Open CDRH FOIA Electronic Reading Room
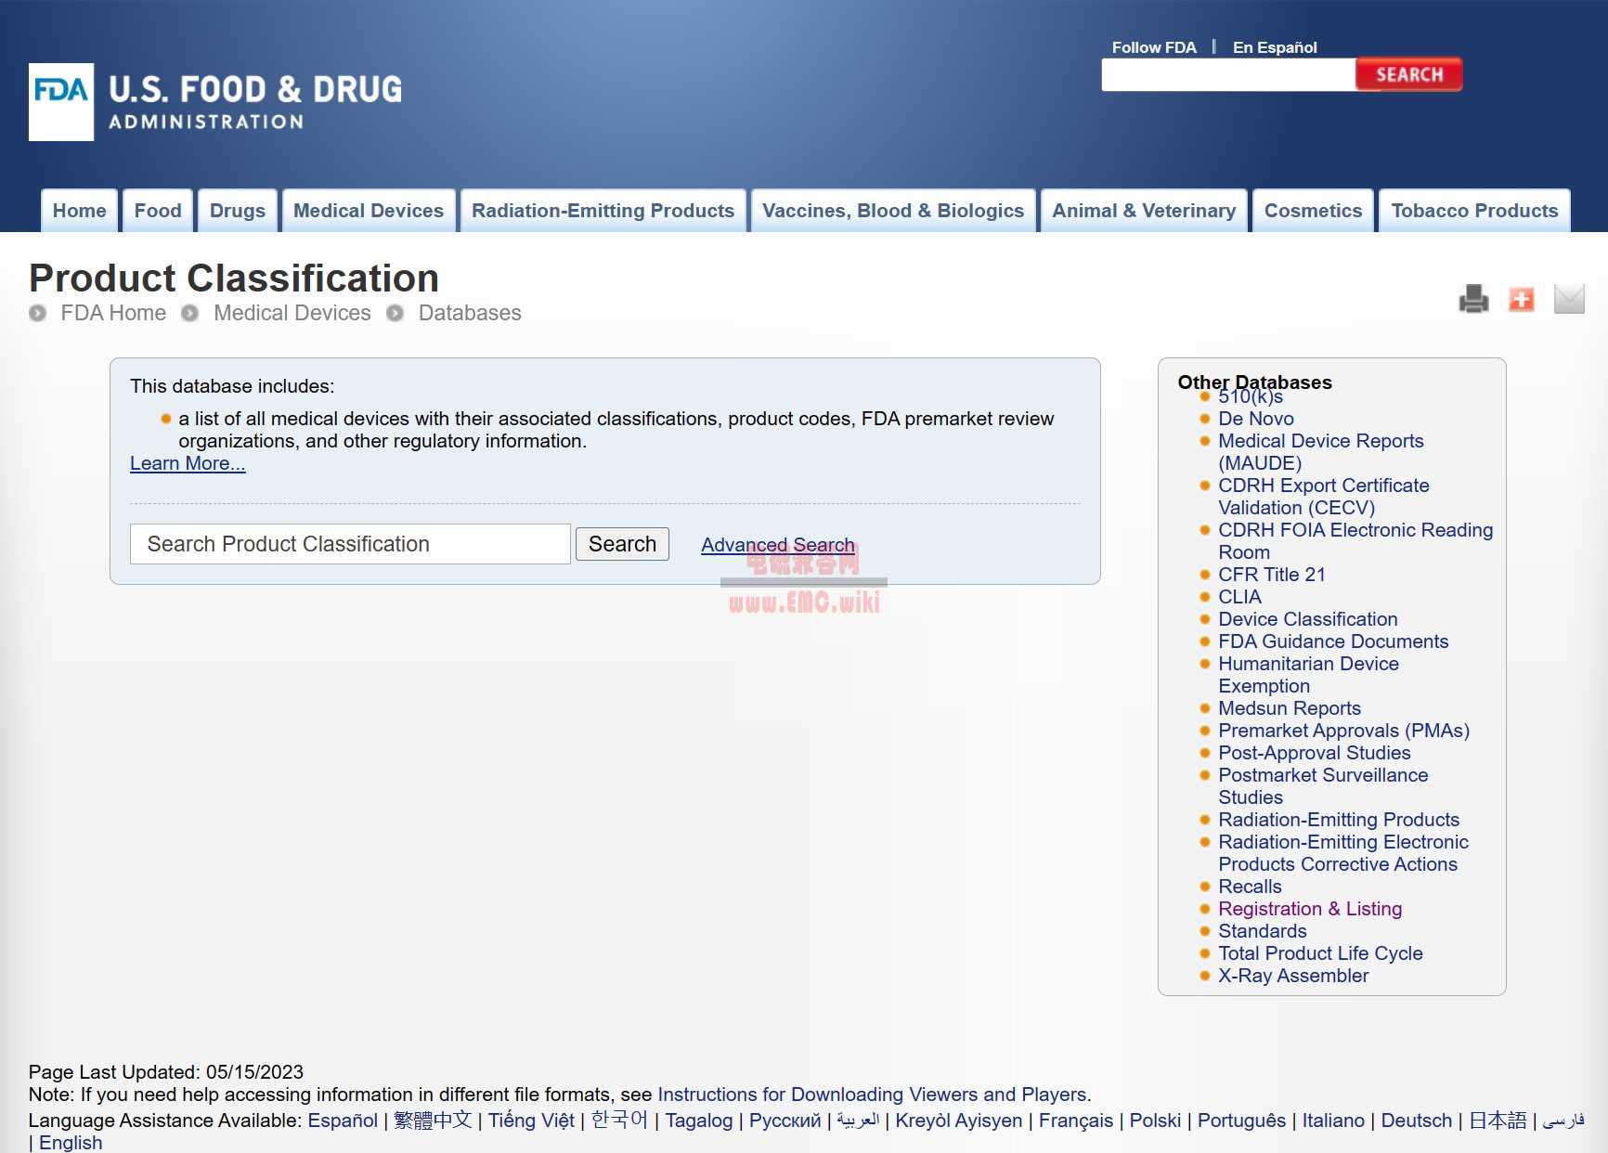The image size is (1608, 1153). (x=1355, y=541)
